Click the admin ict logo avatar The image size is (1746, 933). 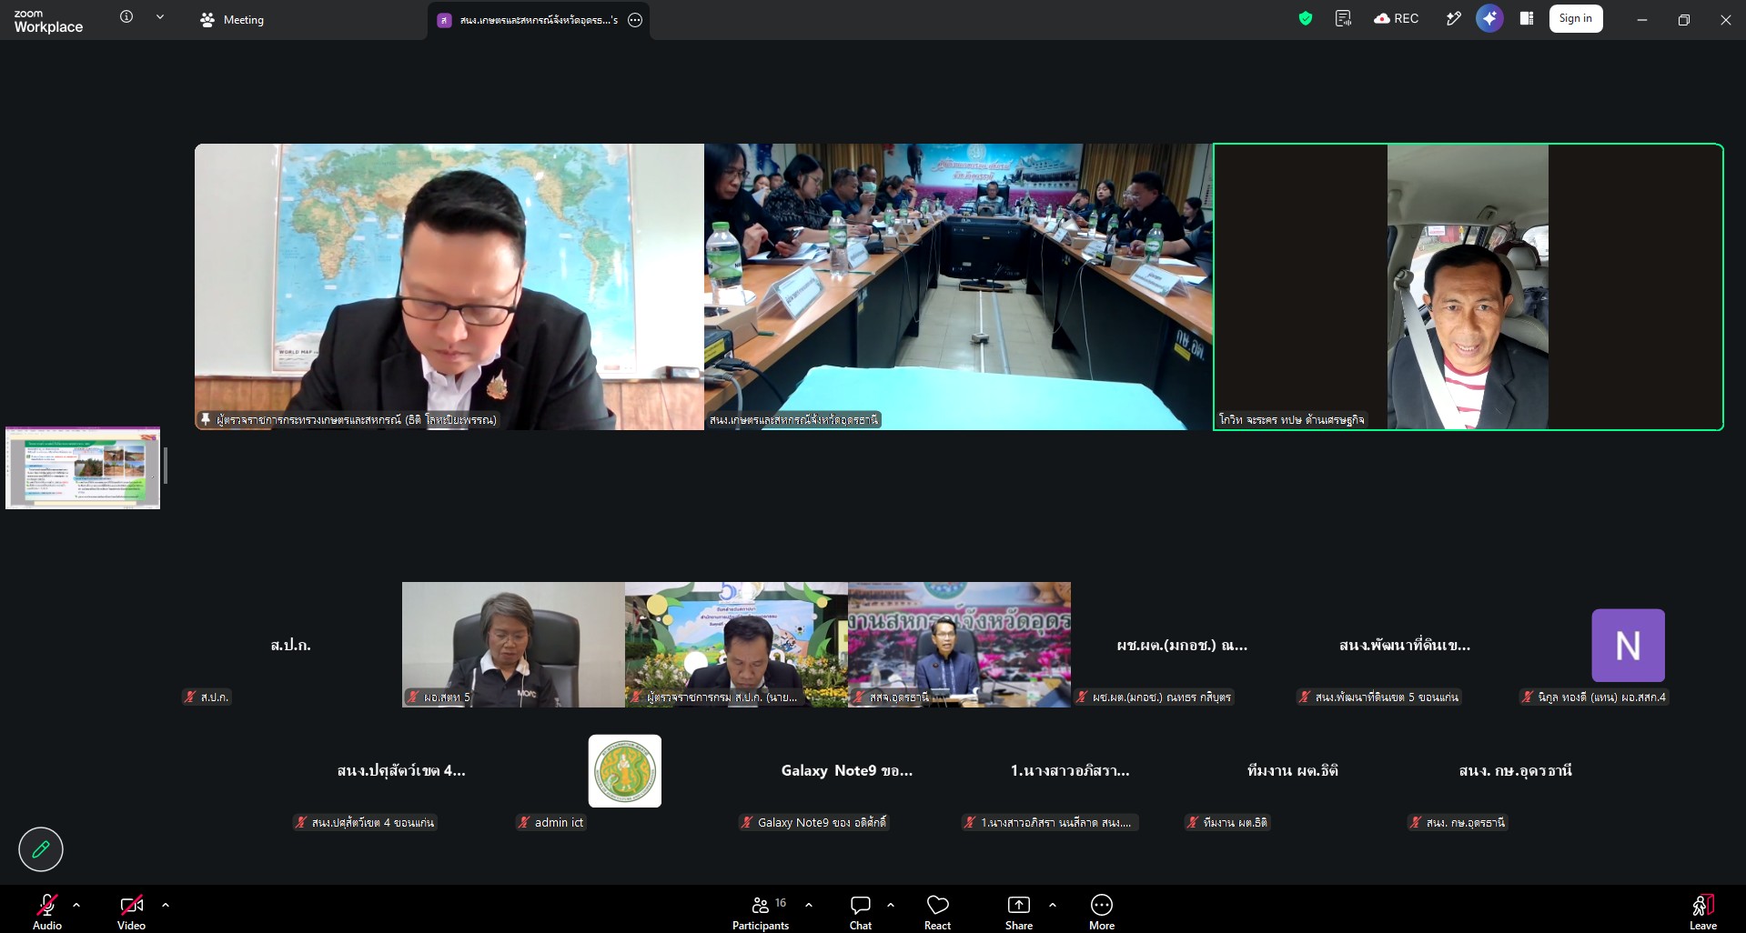pyautogui.click(x=624, y=770)
